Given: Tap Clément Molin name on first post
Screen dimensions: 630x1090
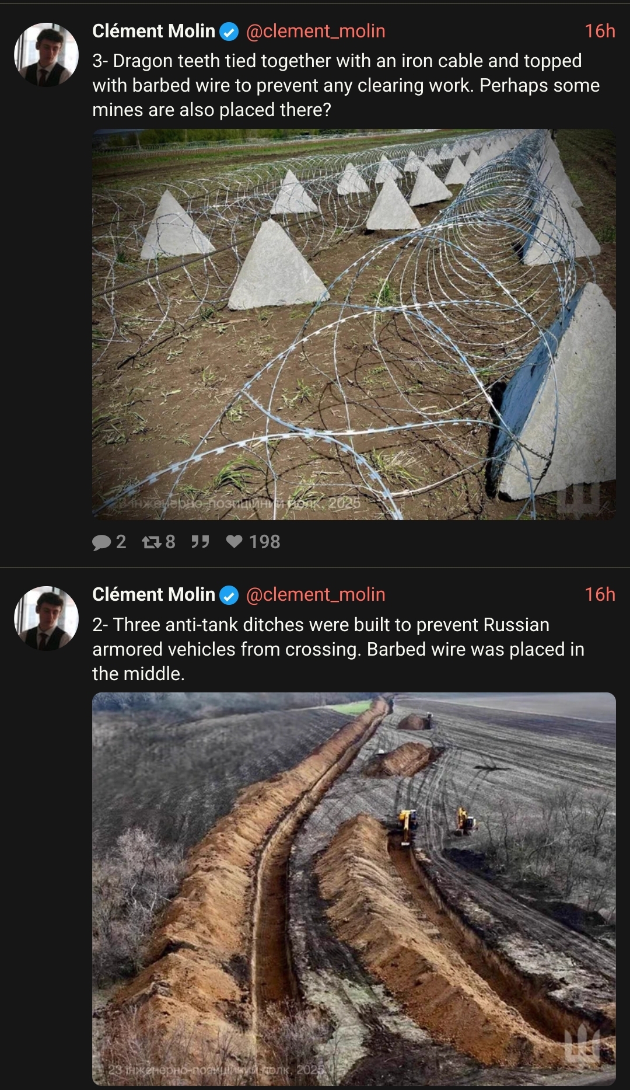Looking at the screenshot, I should point(154,31).
